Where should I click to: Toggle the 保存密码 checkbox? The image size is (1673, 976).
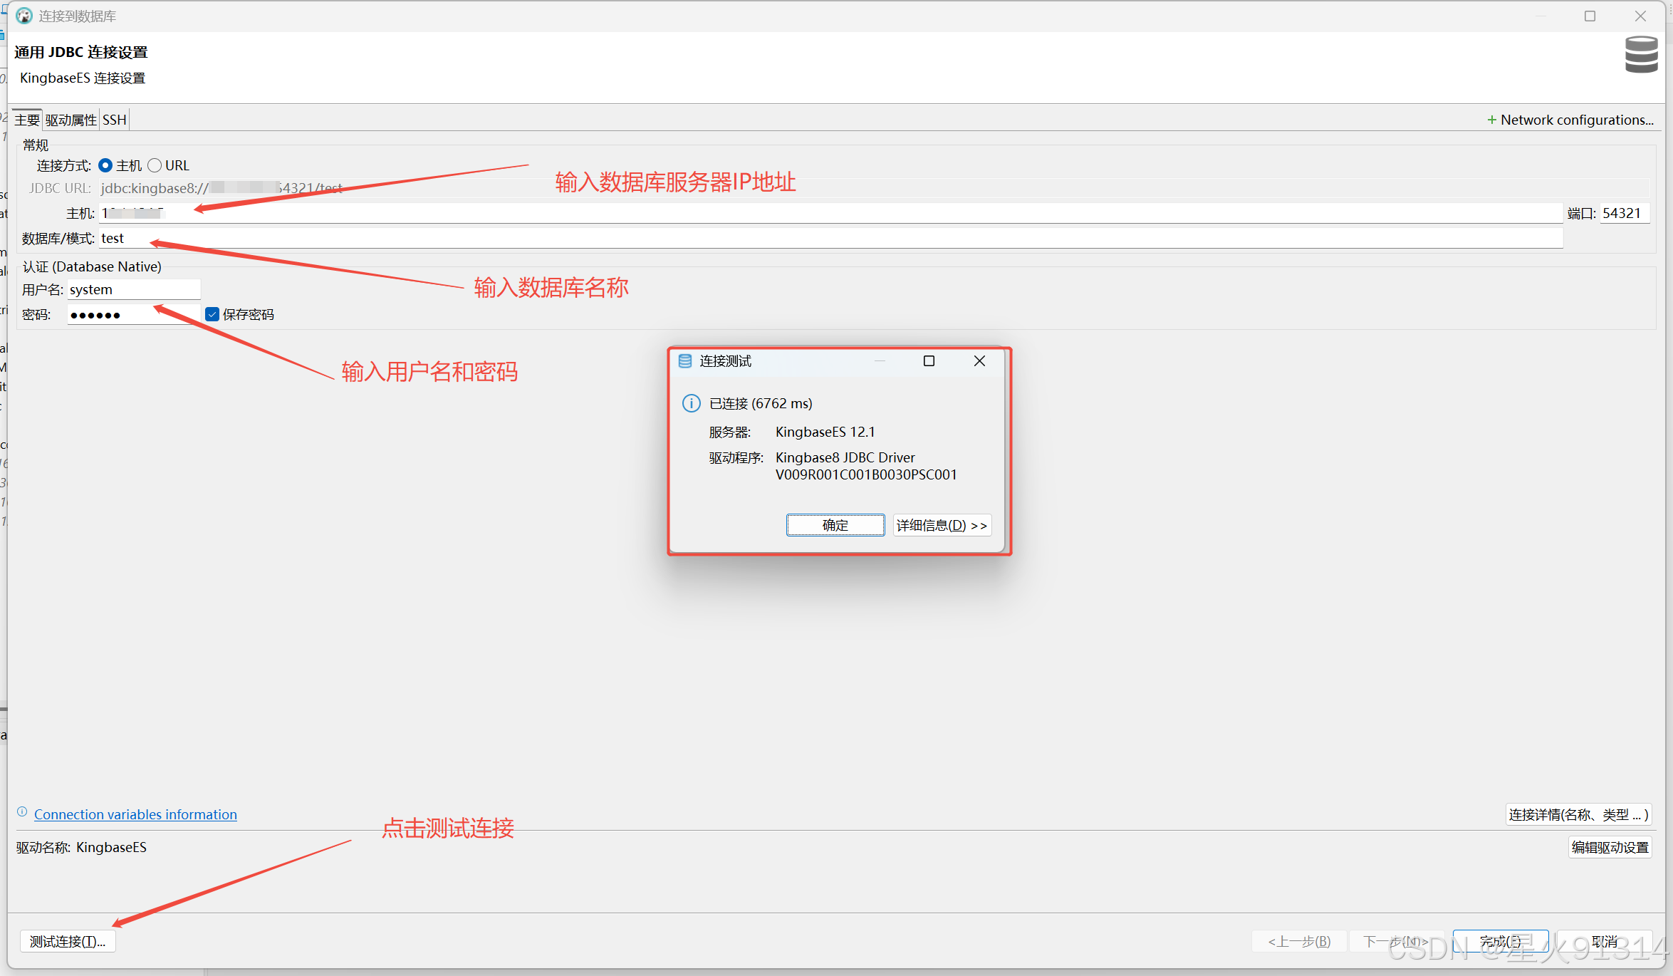(212, 314)
